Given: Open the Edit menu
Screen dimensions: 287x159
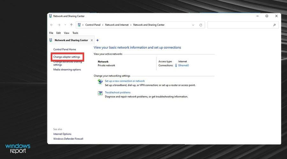Looking at the screenshot, I should [x=58, y=33].
